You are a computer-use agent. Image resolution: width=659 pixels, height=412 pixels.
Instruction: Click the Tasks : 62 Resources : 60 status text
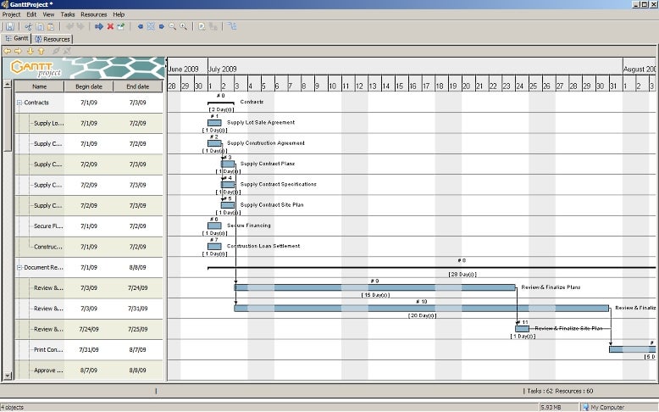tap(560, 391)
